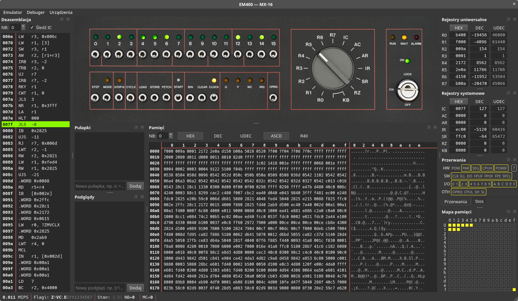Flip data key switch 0
Screen dimensions: 518x301
[x=95, y=54]
